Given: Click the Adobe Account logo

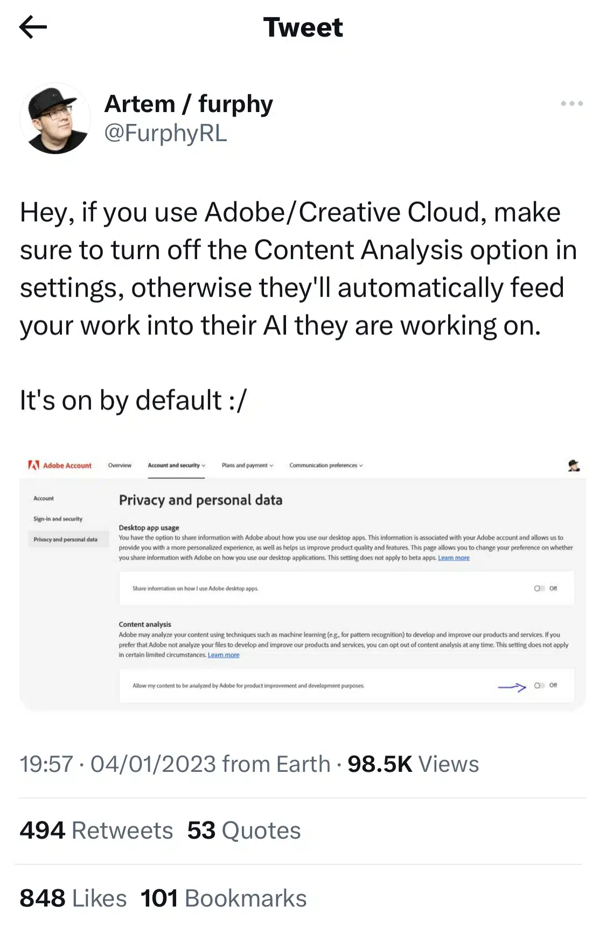Looking at the screenshot, I should pyautogui.click(x=60, y=465).
